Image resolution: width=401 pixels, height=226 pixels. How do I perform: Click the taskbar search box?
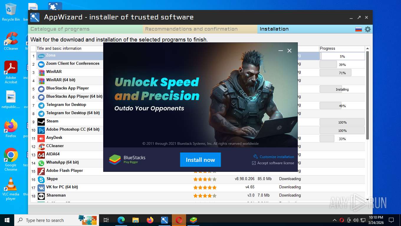(57, 220)
